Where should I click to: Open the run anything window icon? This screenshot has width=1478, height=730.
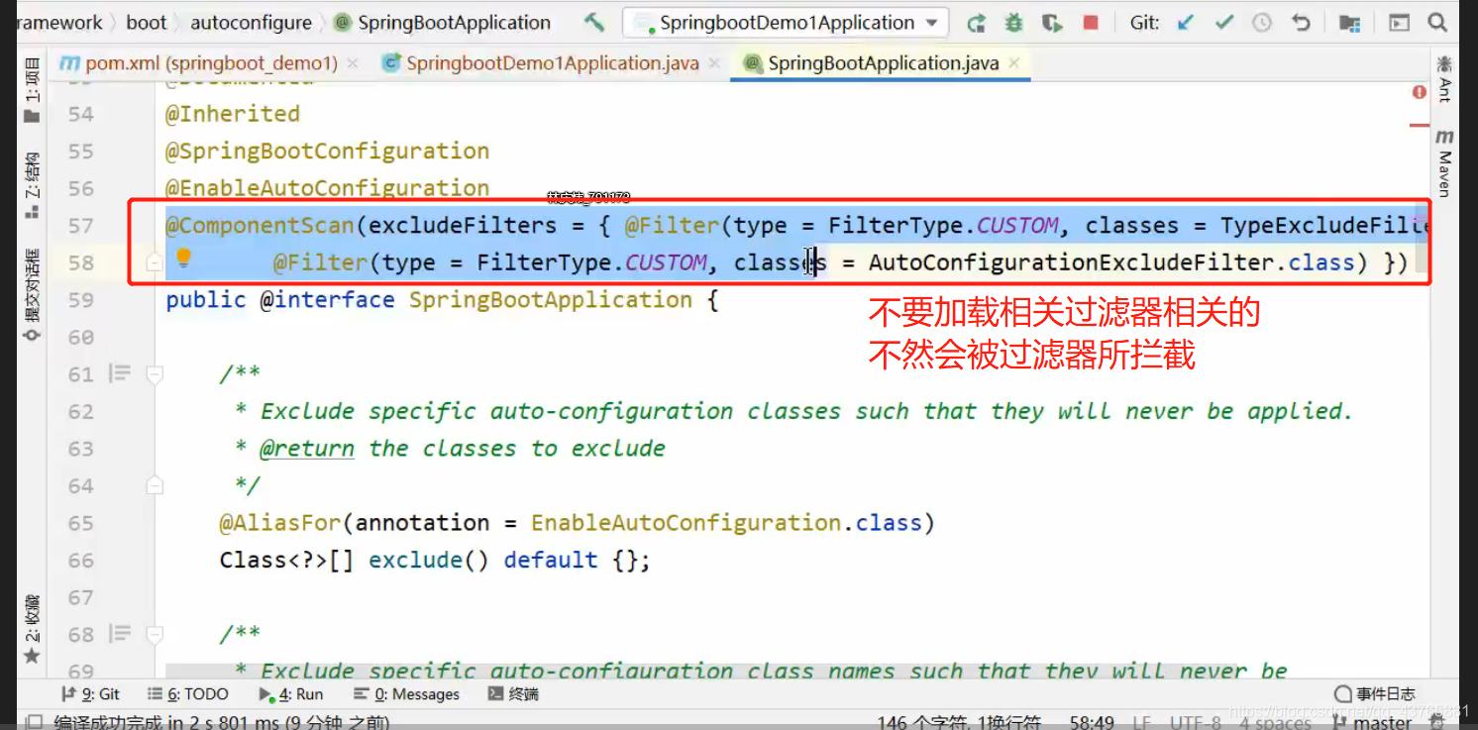(1399, 23)
